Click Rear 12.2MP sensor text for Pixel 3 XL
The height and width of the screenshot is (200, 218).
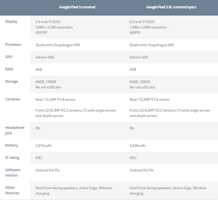pos(150,99)
